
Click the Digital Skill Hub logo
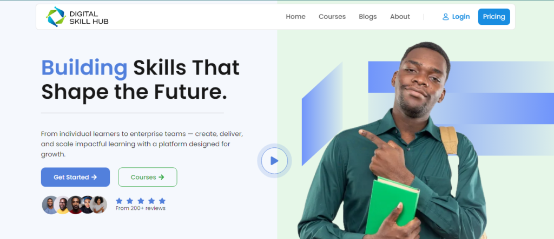pyautogui.click(x=77, y=17)
